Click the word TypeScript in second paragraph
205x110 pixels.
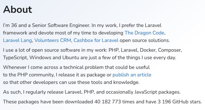pyautogui.click(x=15, y=57)
